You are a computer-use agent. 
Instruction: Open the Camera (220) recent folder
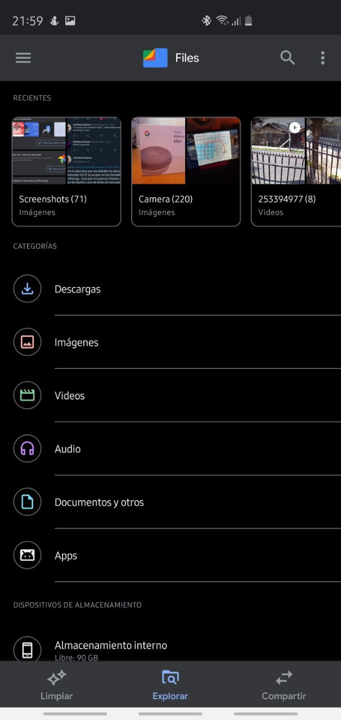[186, 172]
